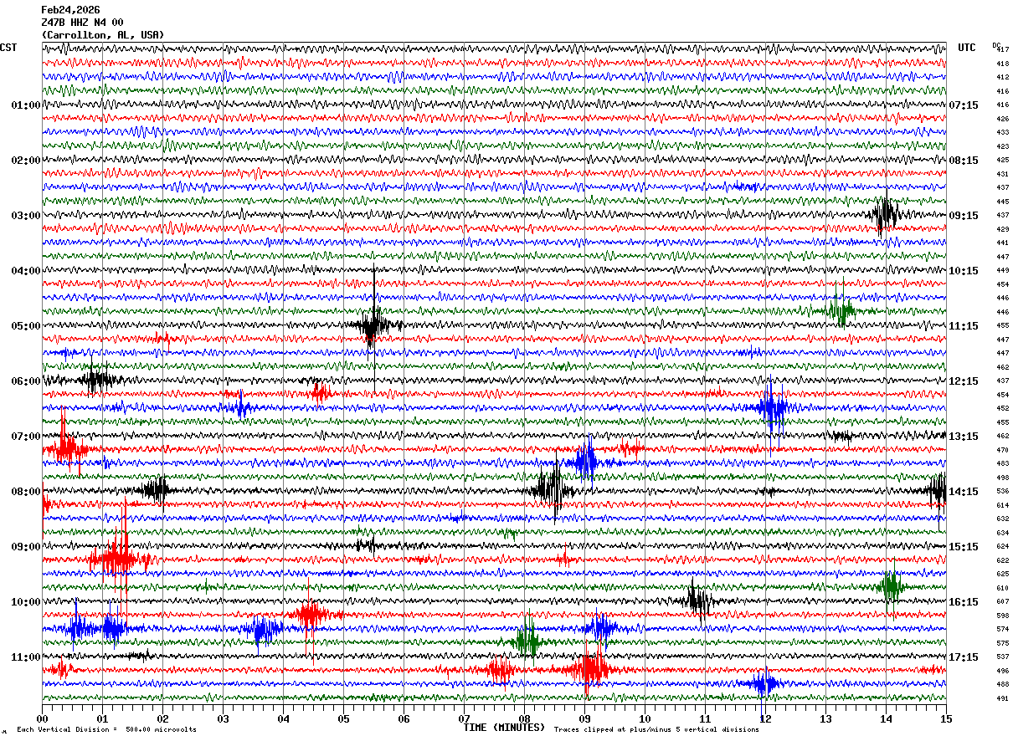The width and height of the screenshot is (1013, 741).
Task: Click the DC offset value 625
Action: (1002, 575)
